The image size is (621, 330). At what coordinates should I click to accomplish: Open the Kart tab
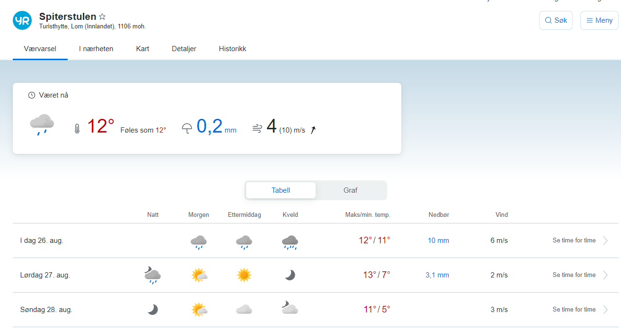click(x=142, y=49)
